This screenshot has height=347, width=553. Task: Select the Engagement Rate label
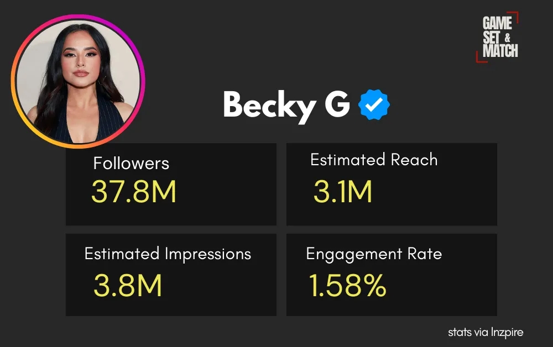pos(374,254)
